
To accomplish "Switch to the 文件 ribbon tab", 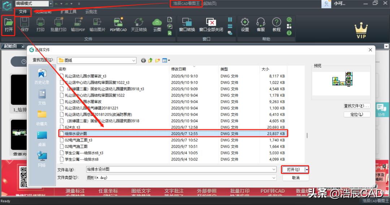I will pyautogui.click(x=23, y=12).
